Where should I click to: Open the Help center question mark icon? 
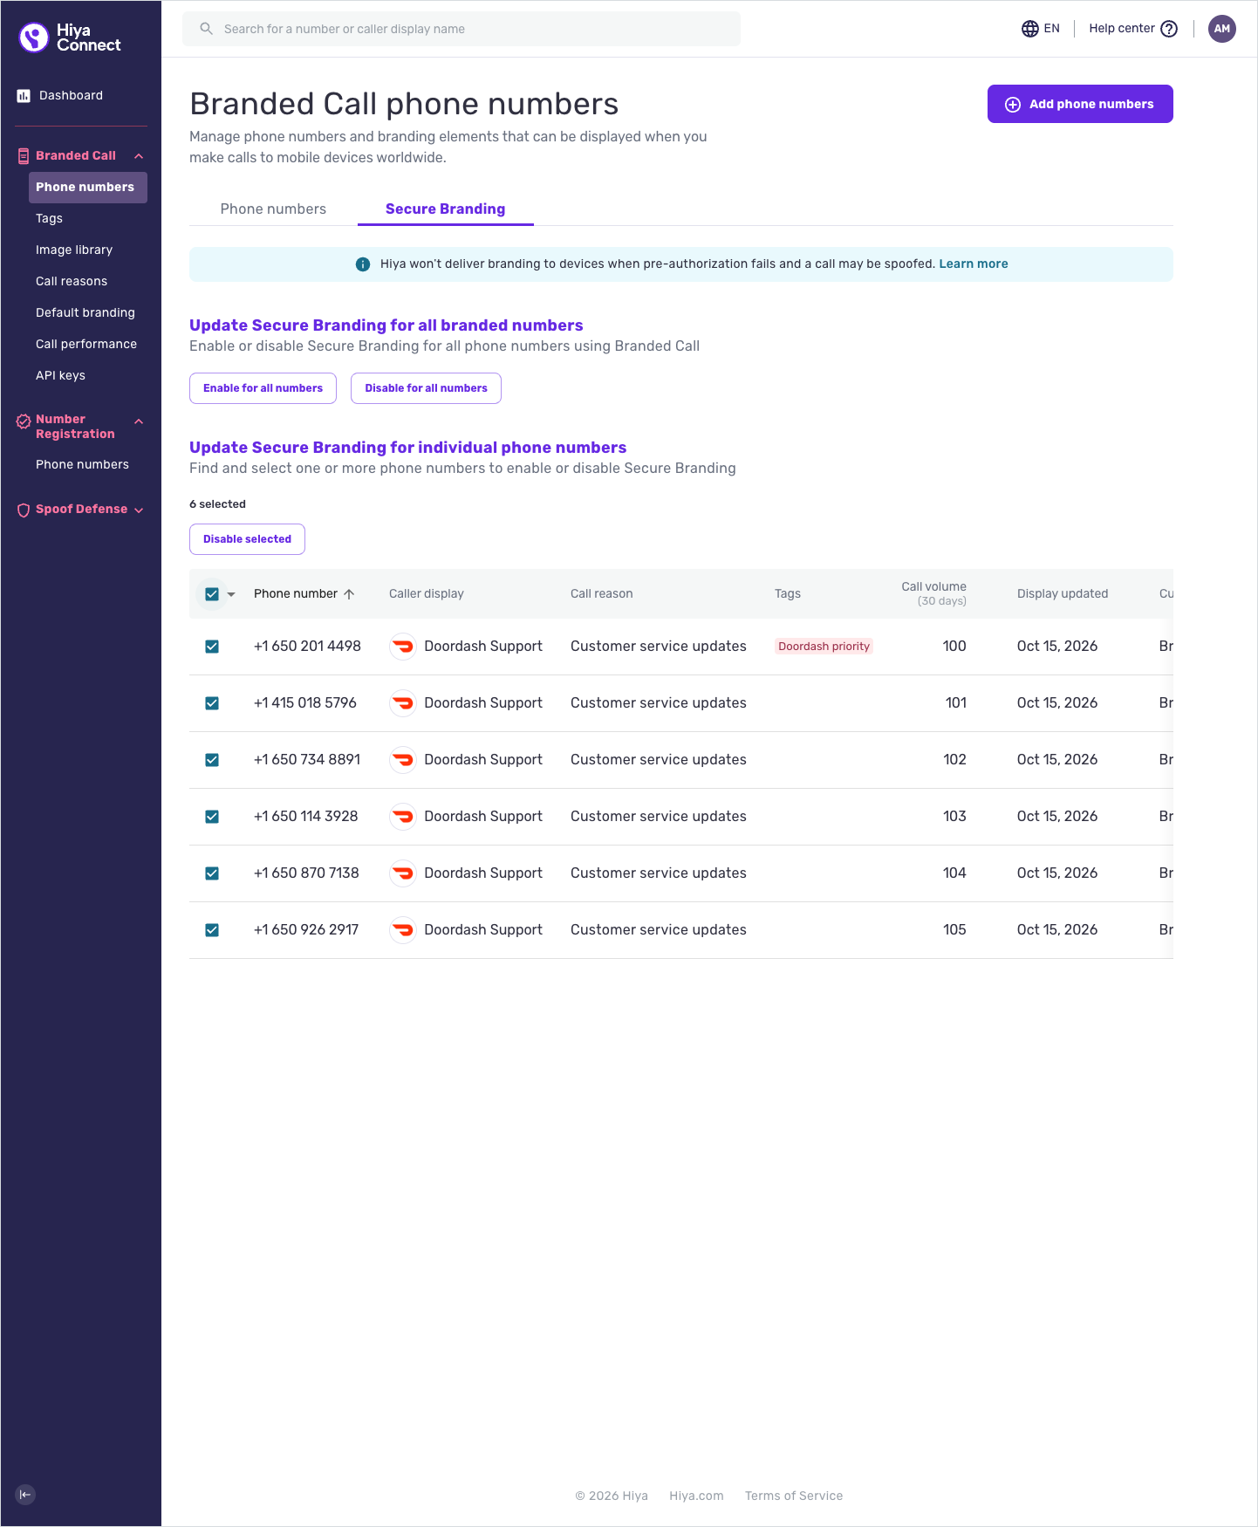coord(1169,29)
